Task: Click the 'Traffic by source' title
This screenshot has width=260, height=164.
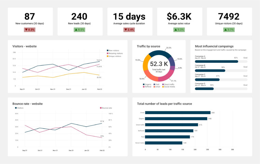Action: tap(148, 47)
